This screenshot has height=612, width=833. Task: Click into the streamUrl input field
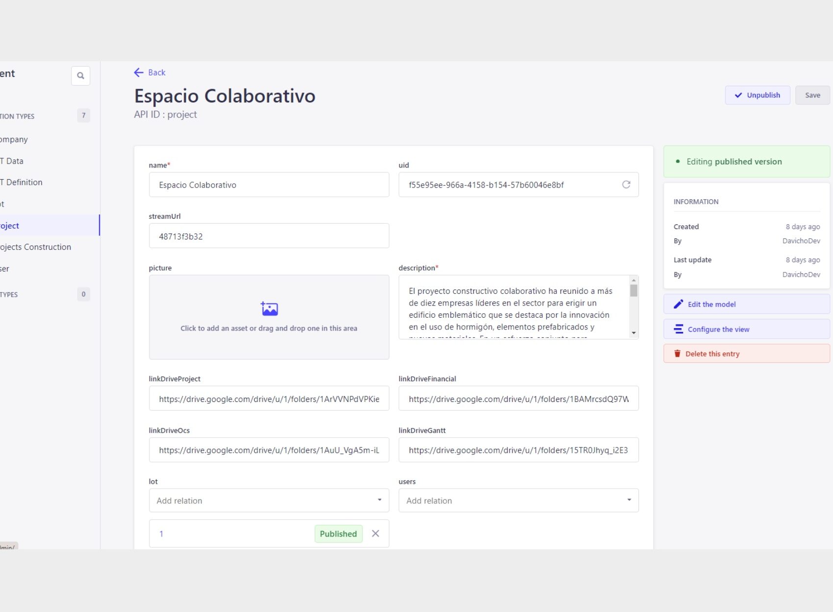(x=269, y=236)
